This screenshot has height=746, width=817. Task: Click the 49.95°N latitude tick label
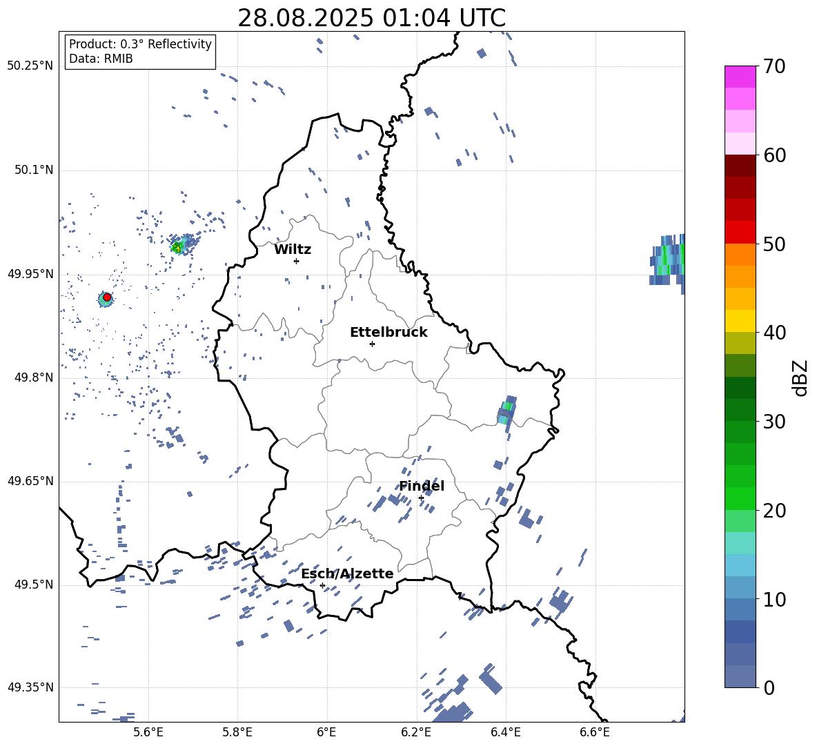pyautogui.click(x=30, y=273)
